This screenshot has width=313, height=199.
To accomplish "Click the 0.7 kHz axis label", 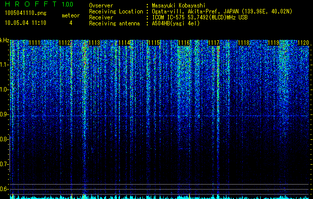I will point(3,164).
